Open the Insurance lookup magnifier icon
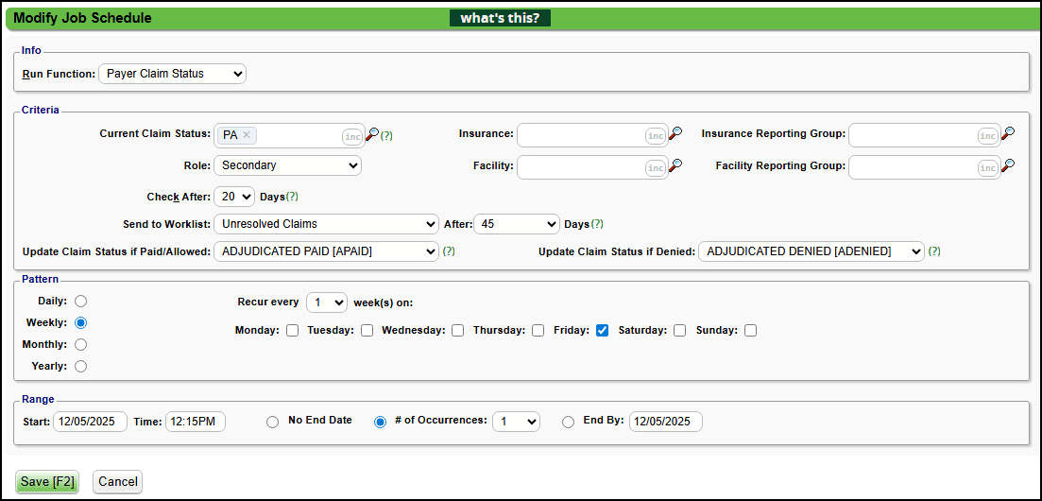The width and height of the screenshot is (1042, 501). point(675,134)
